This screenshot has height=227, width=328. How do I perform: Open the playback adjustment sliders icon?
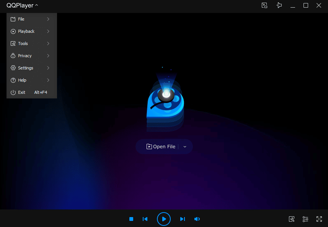click(305, 219)
